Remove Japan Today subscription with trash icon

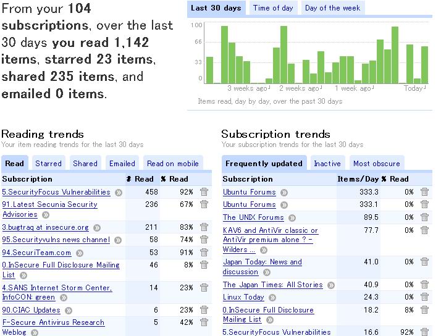point(424,261)
